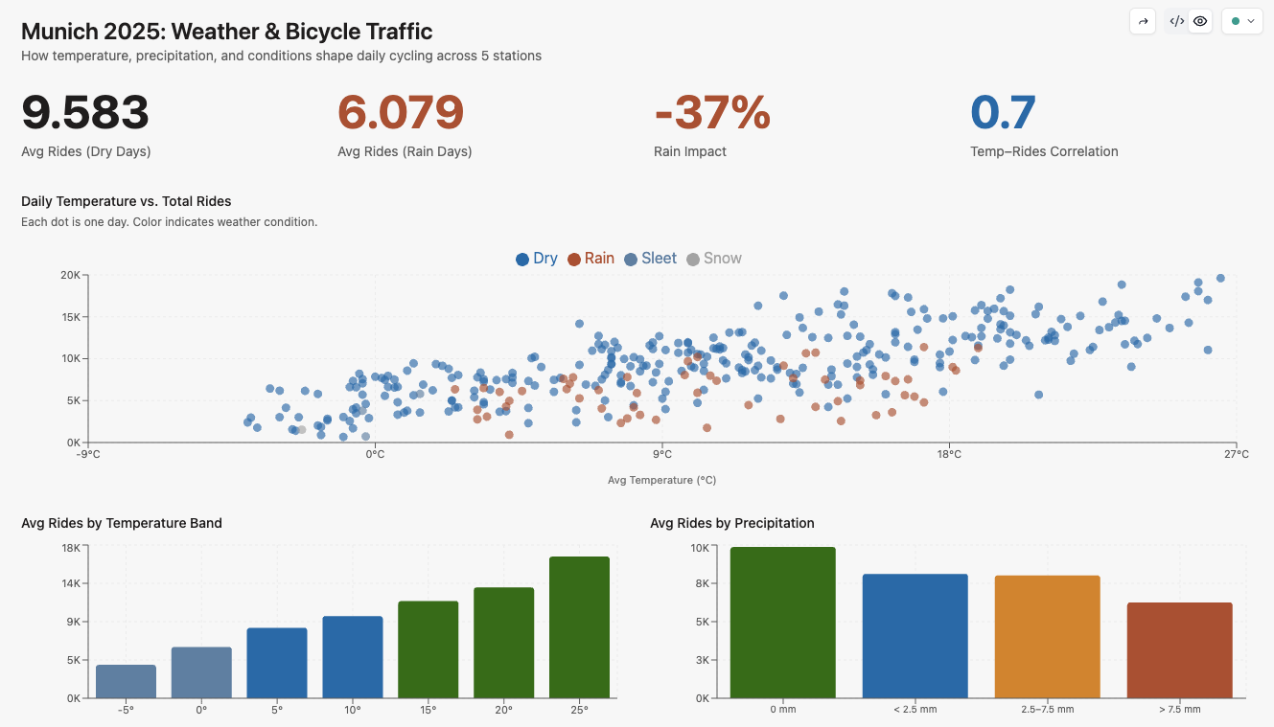Screen dimensions: 1274x727
Task: Click the 0 mm precipitation bar
Action: [x=782, y=623]
